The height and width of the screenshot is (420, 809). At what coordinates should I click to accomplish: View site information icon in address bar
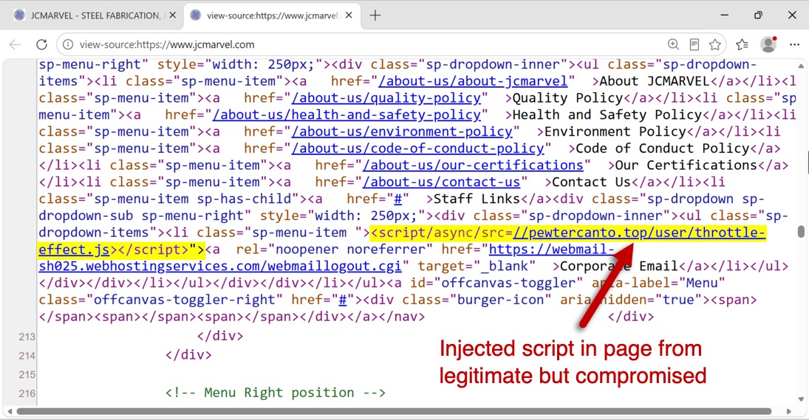67,45
